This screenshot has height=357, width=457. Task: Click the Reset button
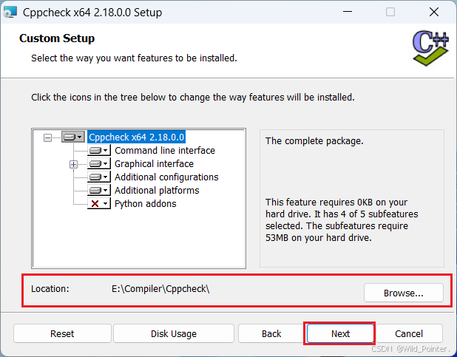(62, 333)
